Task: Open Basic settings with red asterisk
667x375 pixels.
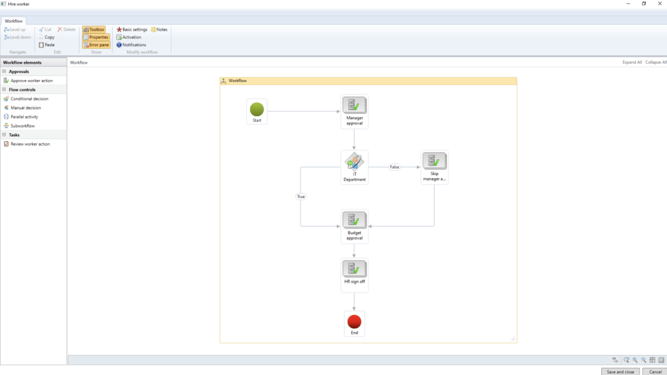Action: (132, 29)
